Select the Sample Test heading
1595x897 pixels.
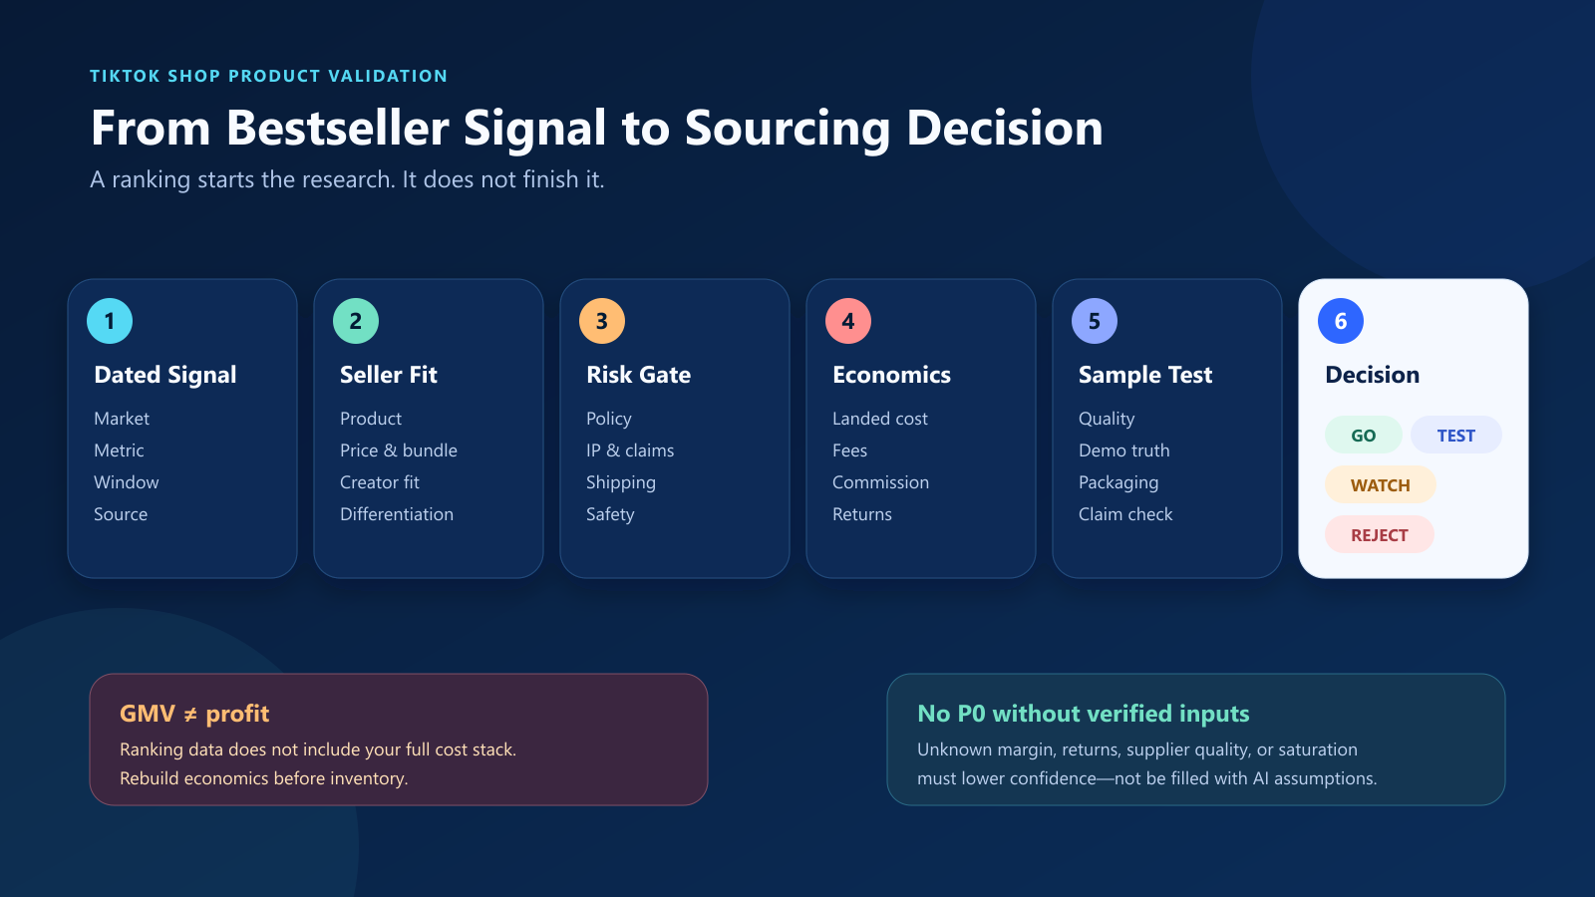click(1145, 376)
